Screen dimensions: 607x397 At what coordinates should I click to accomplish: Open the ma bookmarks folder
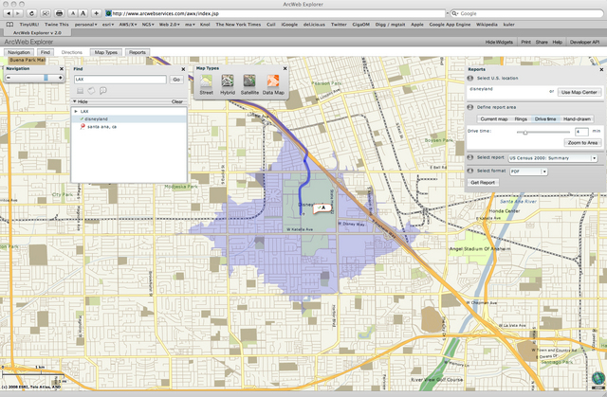[190, 25]
